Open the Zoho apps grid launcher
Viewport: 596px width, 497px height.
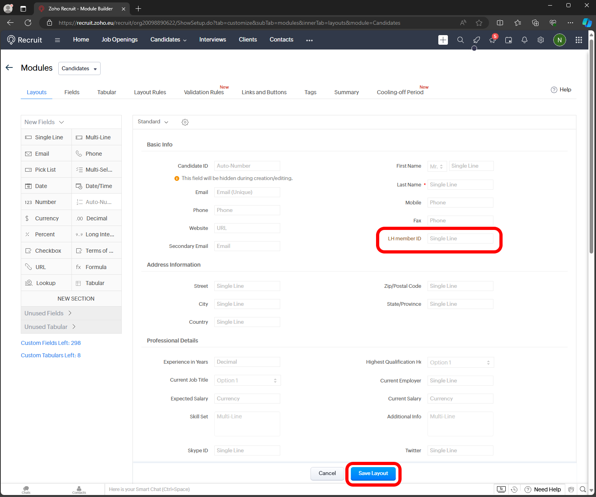pyautogui.click(x=578, y=40)
